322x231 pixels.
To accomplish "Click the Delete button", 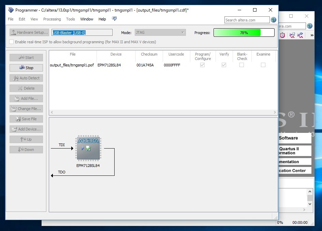I will pyautogui.click(x=26, y=88).
